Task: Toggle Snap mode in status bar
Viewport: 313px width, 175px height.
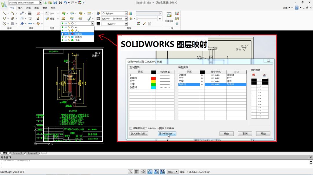Action: coord(130,172)
